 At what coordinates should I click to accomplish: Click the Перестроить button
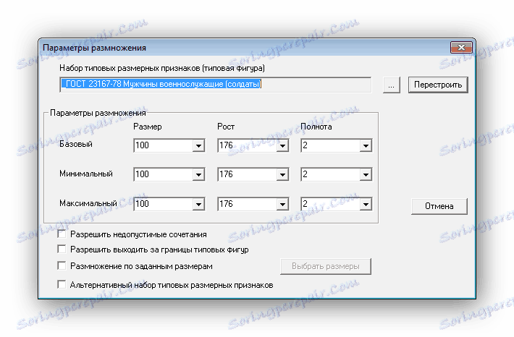[x=438, y=85]
